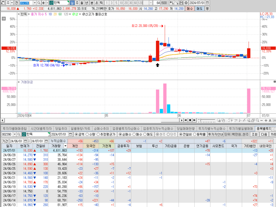Viewport: 276px width, 207px height.
Task: Click the add candlestick indicator icon
Action: pos(172,3)
